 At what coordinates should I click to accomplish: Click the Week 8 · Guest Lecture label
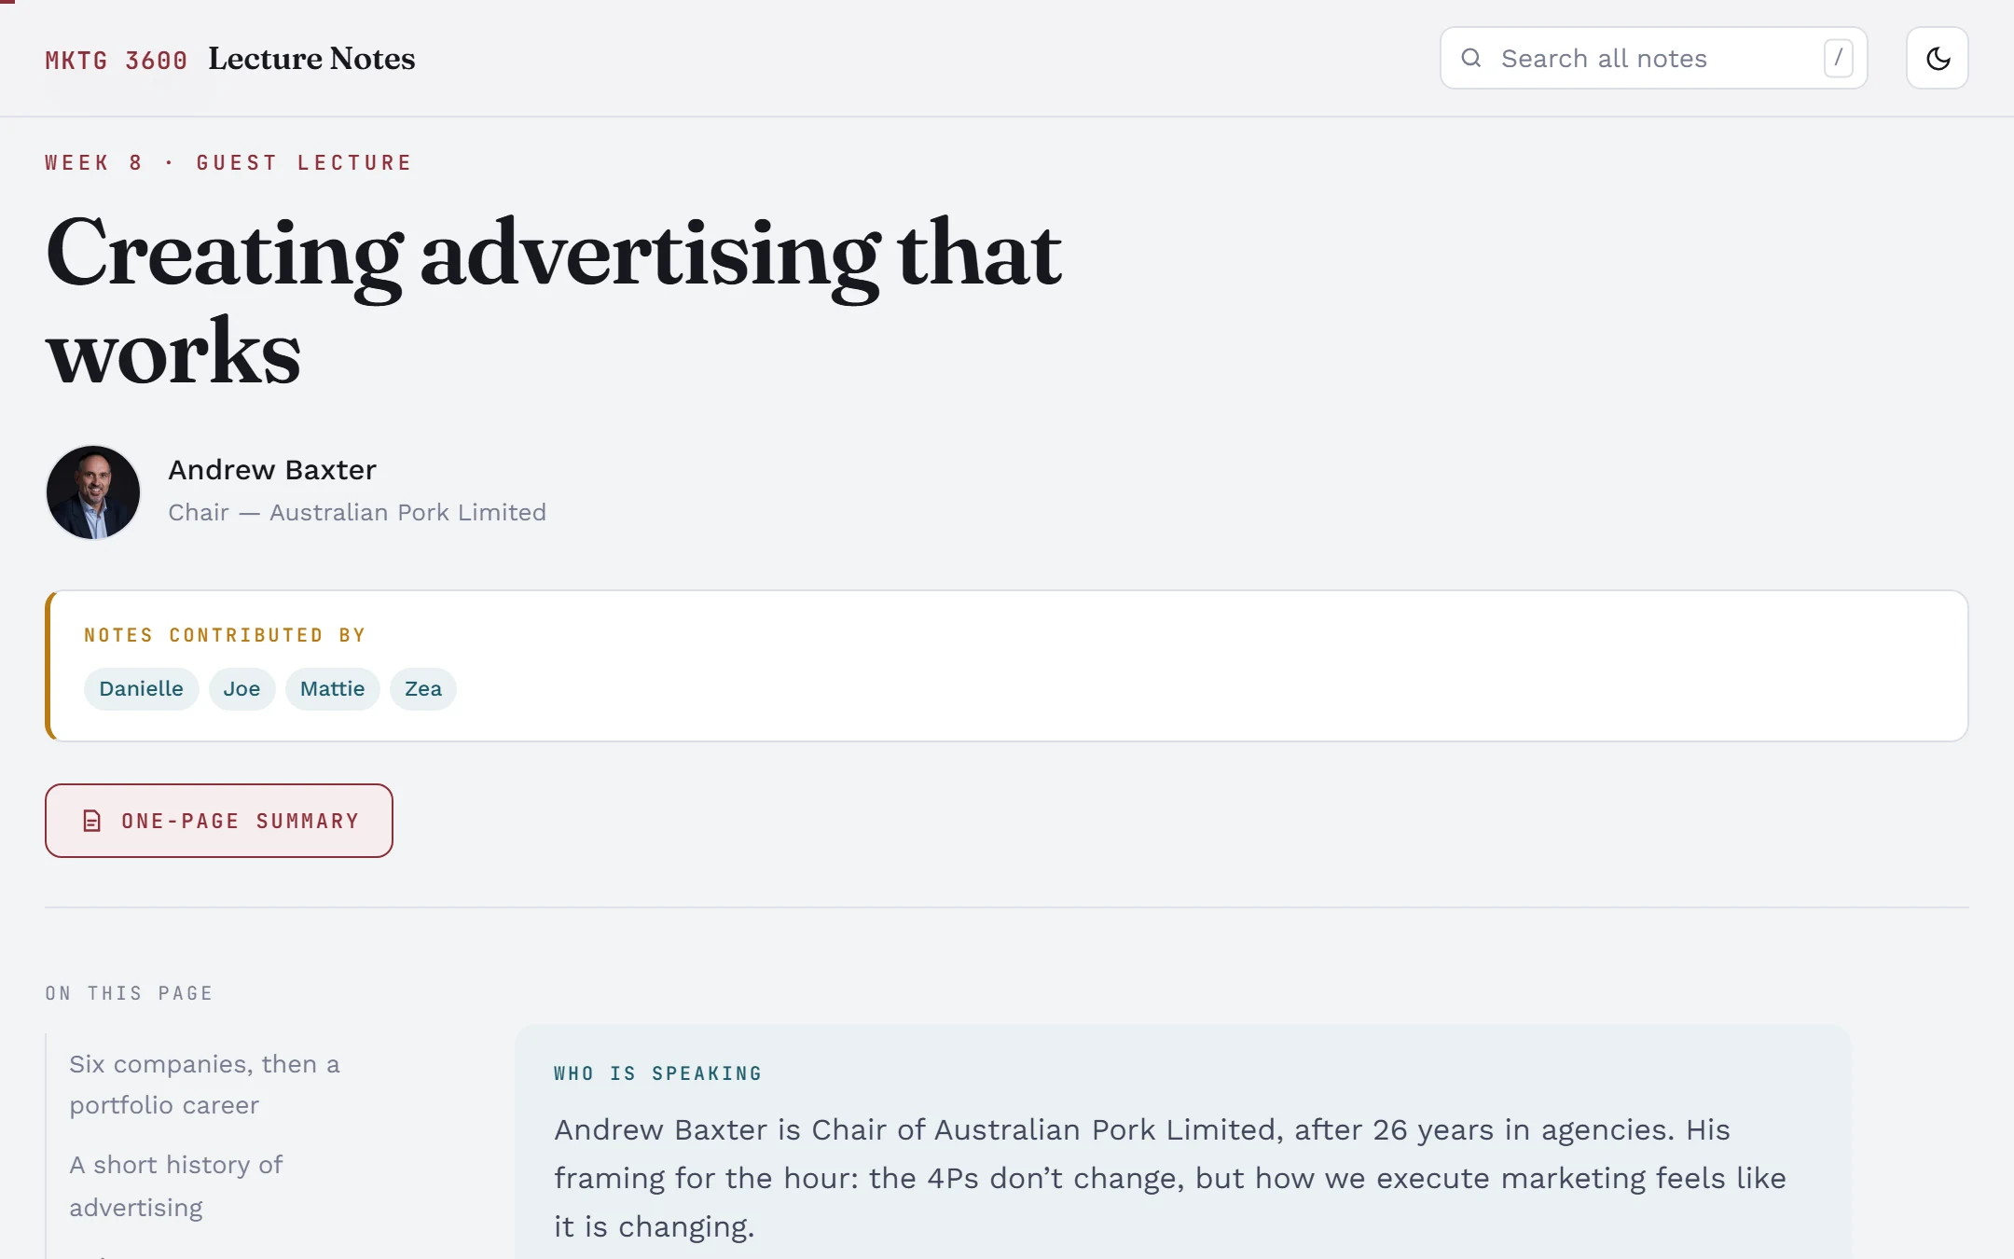click(228, 162)
